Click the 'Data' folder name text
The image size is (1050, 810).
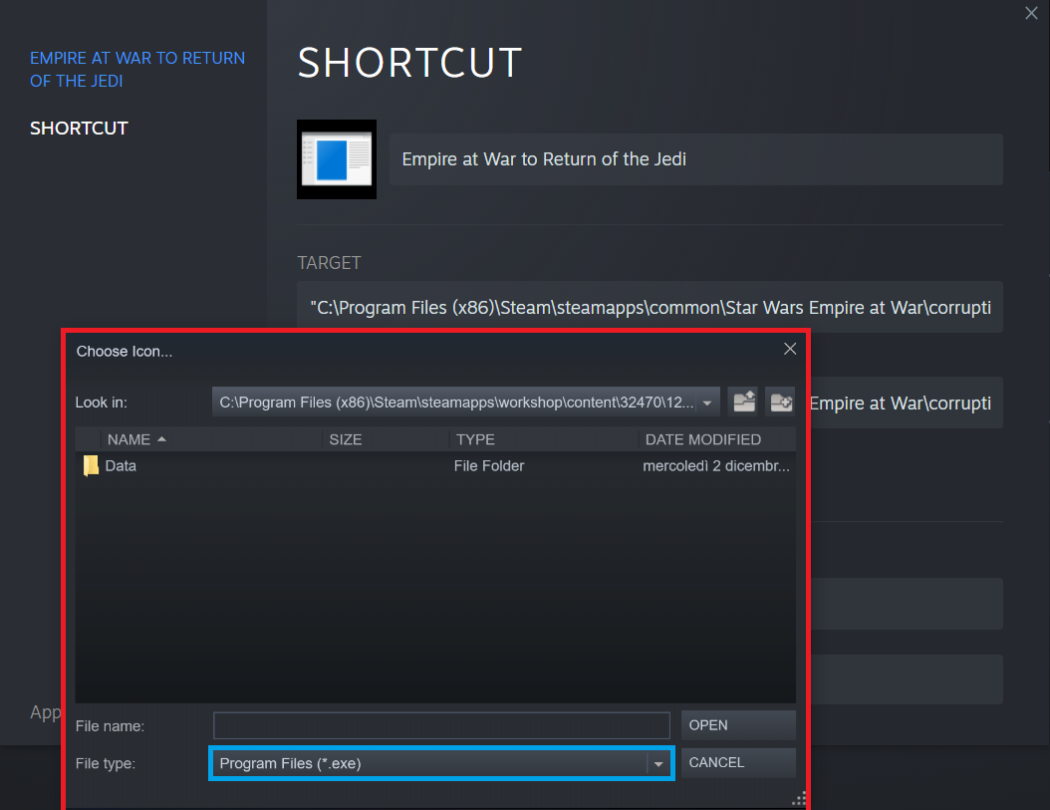click(x=121, y=465)
